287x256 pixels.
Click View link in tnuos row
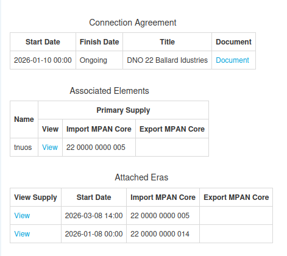pyautogui.click(x=50, y=148)
